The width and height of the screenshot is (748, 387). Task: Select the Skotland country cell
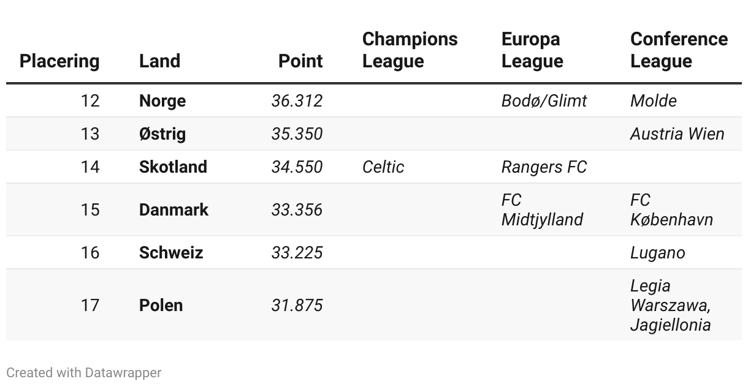point(173,167)
